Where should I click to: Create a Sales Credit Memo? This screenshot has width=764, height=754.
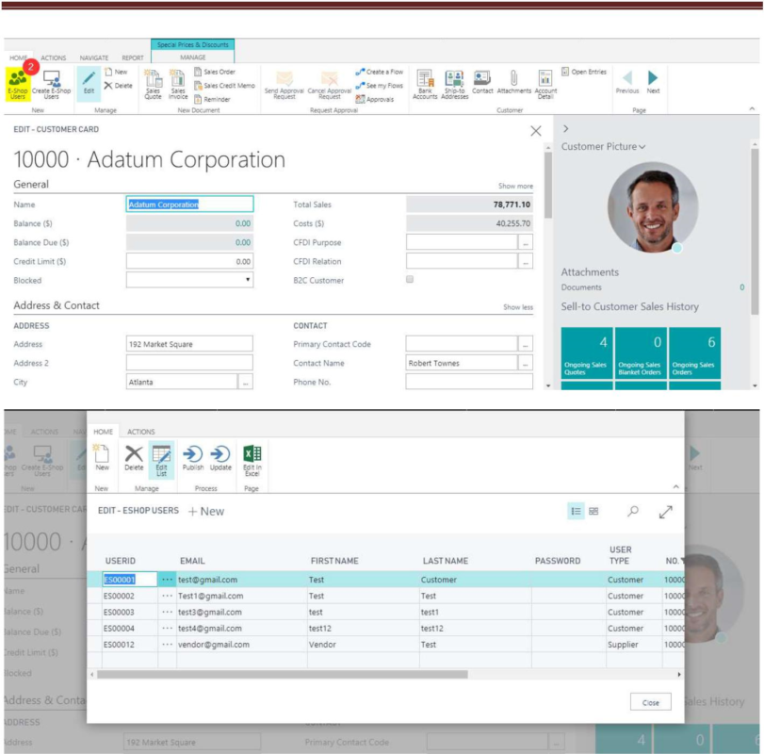pos(224,85)
